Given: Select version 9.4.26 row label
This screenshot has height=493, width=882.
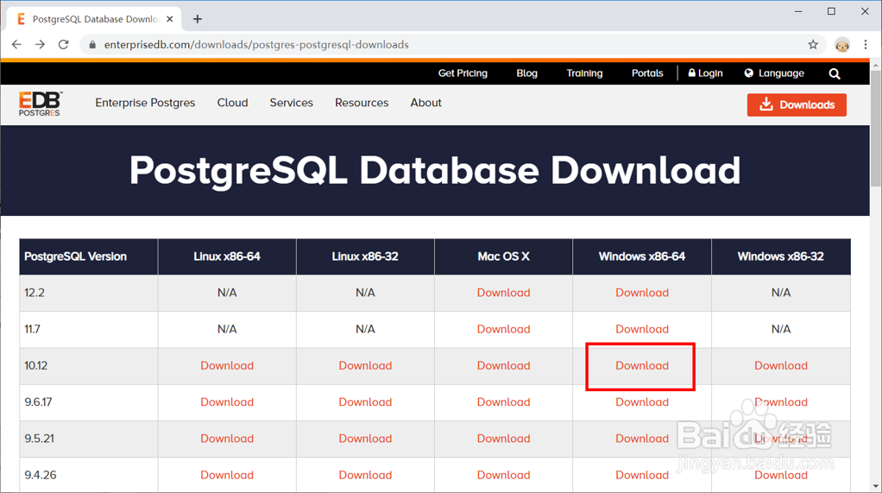Looking at the screenshot, I should click(41, 475).
